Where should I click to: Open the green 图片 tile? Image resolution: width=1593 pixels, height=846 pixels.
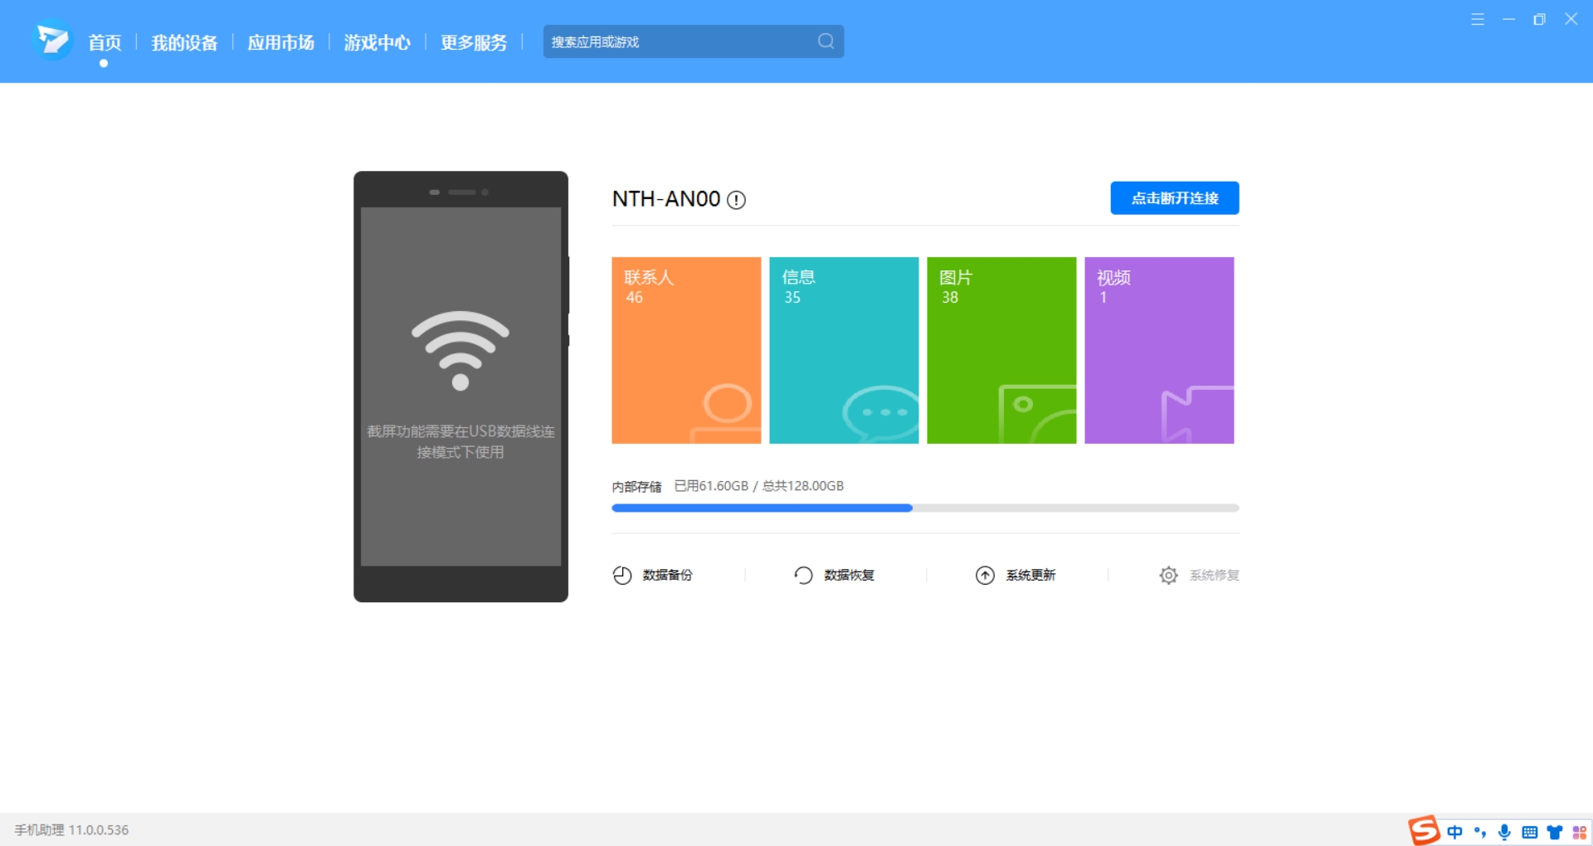tap(1001, 350)
